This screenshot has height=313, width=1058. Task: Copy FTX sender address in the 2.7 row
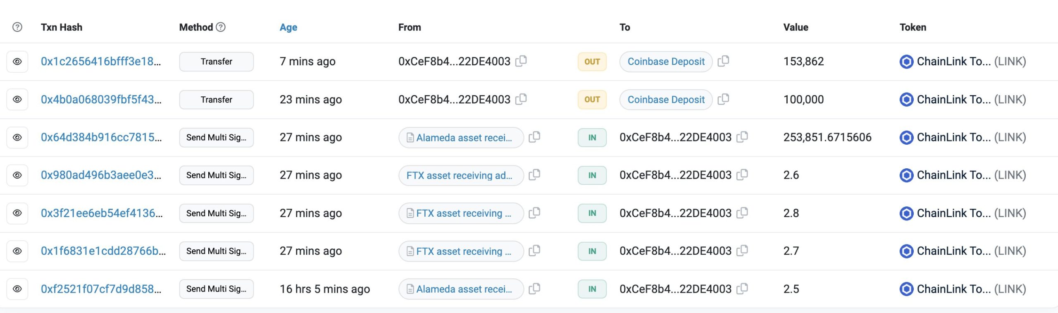point(534,251)
